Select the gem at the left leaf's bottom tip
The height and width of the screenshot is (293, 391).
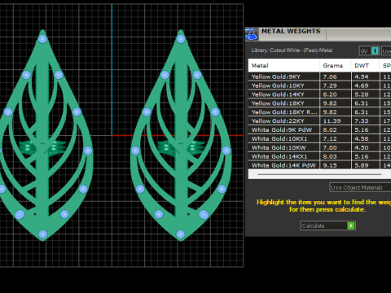(x=43, y=234)
